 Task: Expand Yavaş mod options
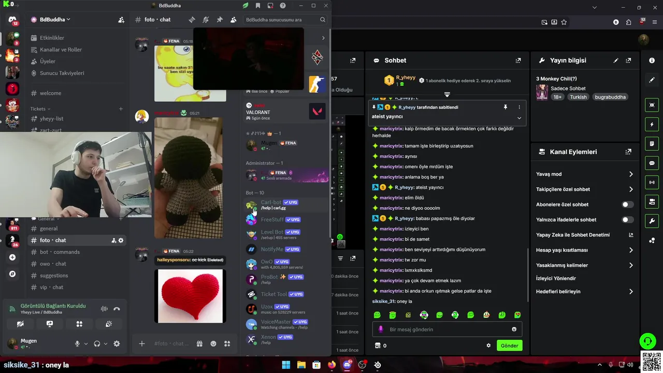(x=631, y=174)
